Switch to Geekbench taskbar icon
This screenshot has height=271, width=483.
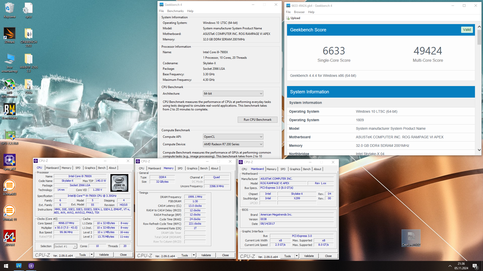point(19,266)
